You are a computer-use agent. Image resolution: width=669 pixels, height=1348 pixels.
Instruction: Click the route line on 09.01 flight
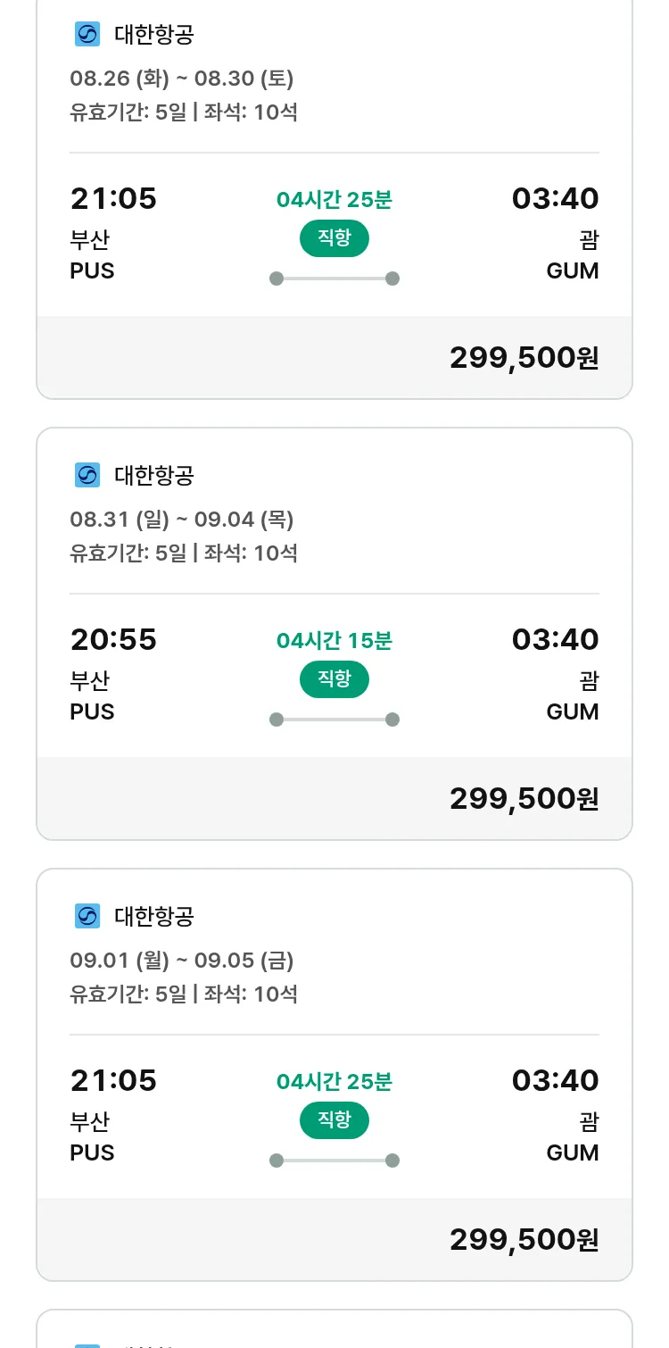(x=334, y=1161)
